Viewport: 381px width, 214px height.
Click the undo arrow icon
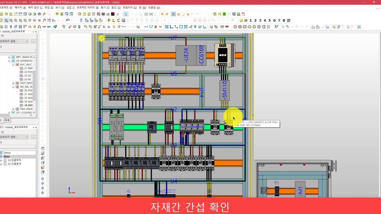68,20
